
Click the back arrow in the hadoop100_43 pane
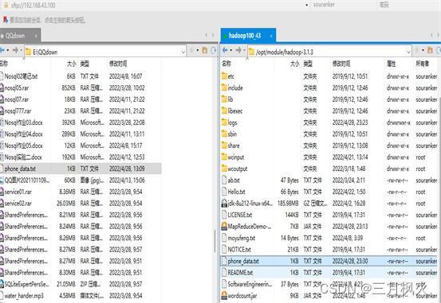[225, 51]
